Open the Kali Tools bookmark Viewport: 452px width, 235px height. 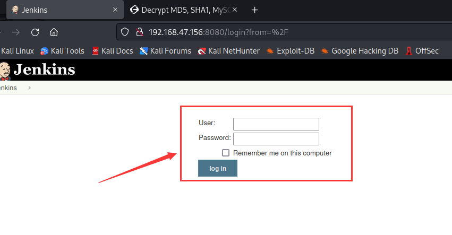pos(62,51)
